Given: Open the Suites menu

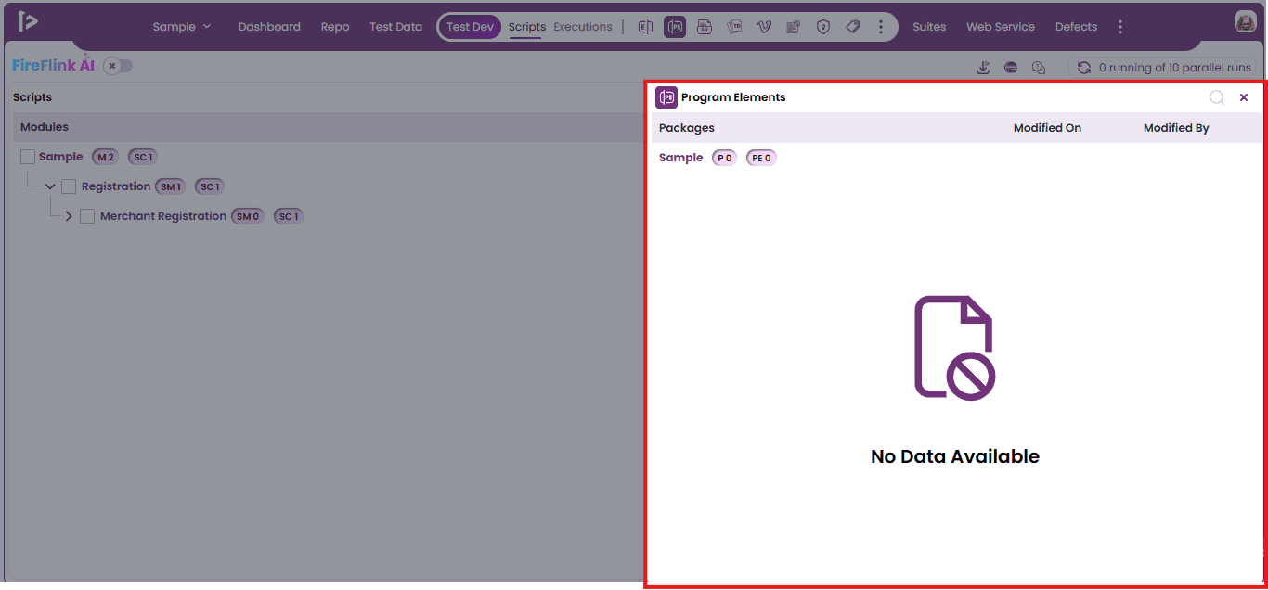Looking at the screenshot, I should pyautogui.click(x=929, y=27).
